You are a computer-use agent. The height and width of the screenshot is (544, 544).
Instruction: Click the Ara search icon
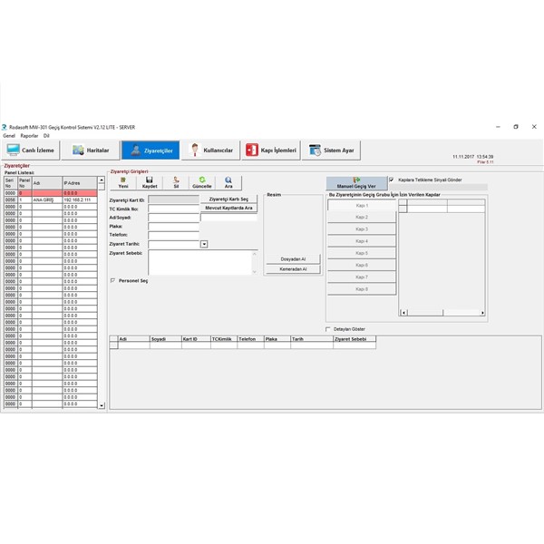coord(228,182)
